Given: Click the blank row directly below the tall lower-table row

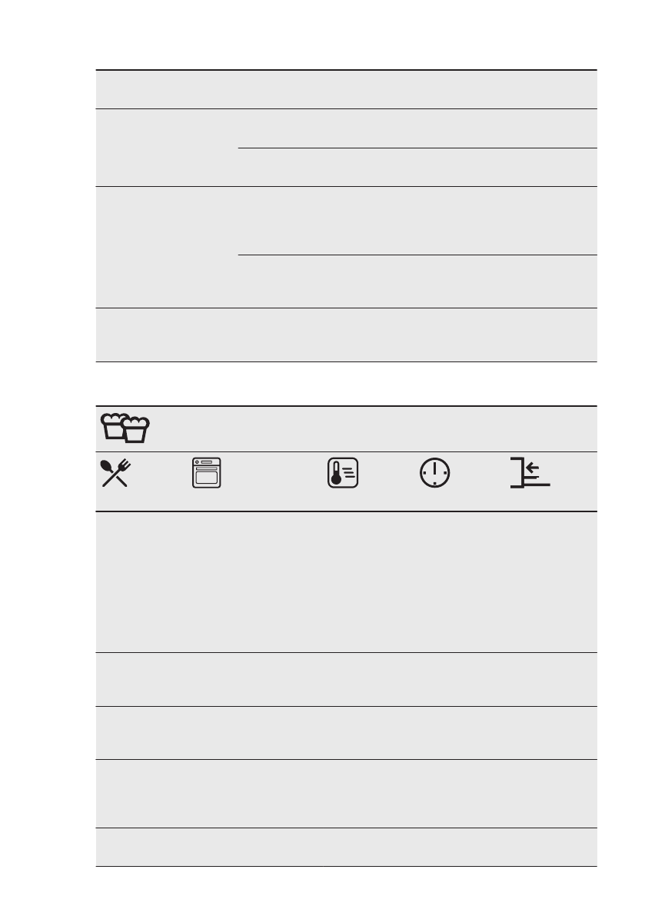Looking at the screenshot, I should point(346,679).
